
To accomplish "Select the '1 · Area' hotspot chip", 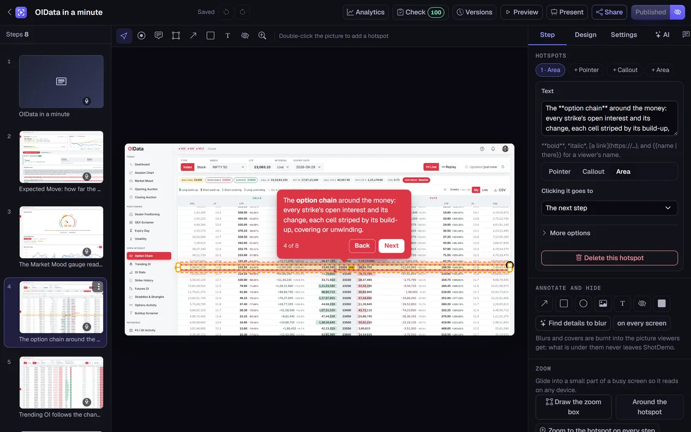I will (550, 70).
